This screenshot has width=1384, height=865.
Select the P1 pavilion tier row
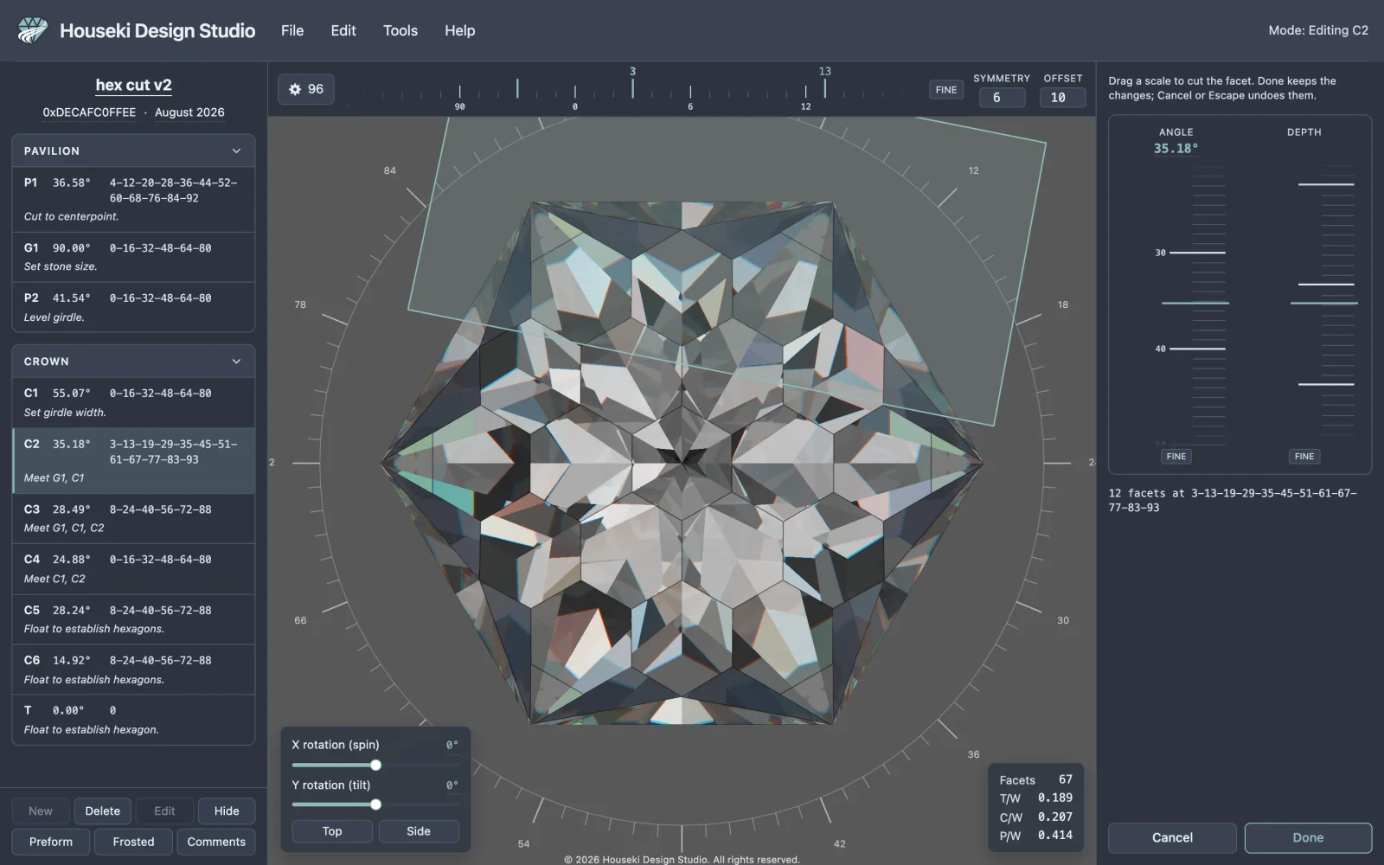pyautogui.click(x=133, y=199)
